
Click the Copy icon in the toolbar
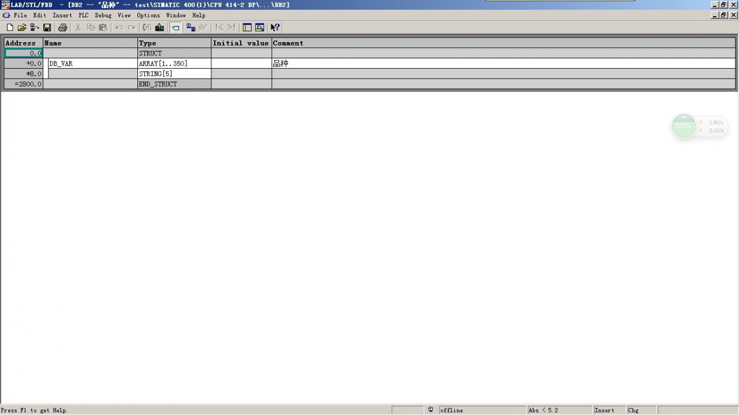tap(91, 27)
